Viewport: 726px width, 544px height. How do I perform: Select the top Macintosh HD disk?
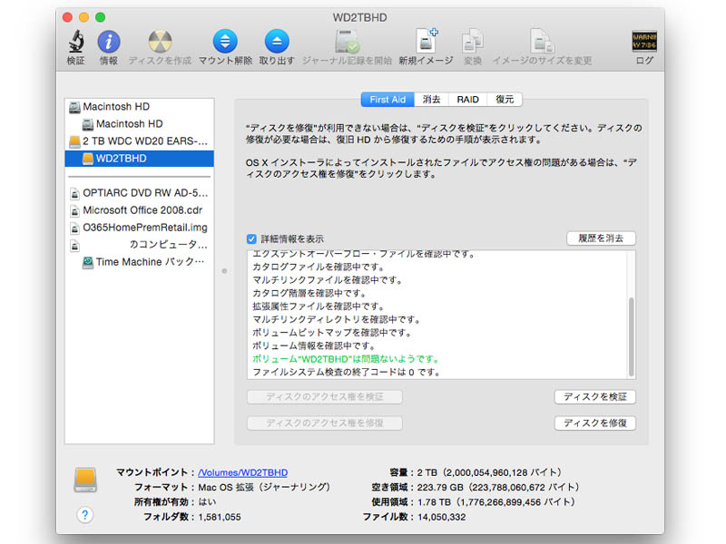[140, 107]
